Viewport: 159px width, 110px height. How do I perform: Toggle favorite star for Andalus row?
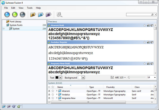[53, 94]
